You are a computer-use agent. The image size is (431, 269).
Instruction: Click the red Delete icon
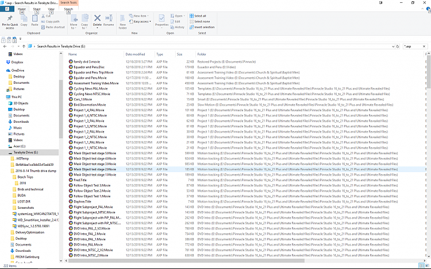click(x=97, y=18)
